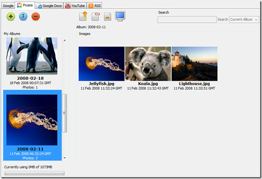Open the Current Album dropdown
This screenshot has height=179, width=262.
tap(244, 19)
